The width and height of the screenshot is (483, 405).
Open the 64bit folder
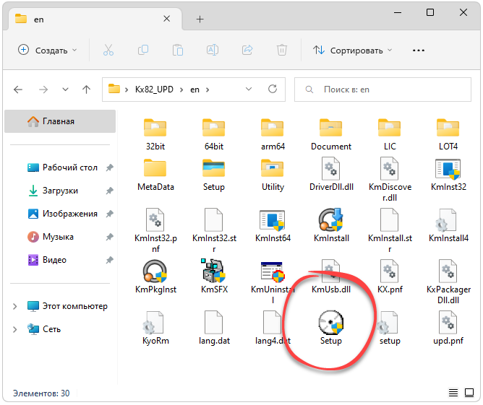pos(214,134)
